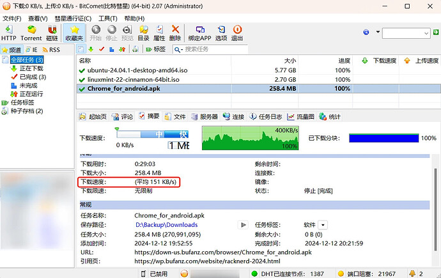
Task: Open the 彗星通行证(C) menu
Action: tap(73, 19)
